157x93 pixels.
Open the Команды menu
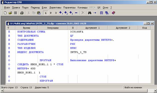tap(82, 8)
